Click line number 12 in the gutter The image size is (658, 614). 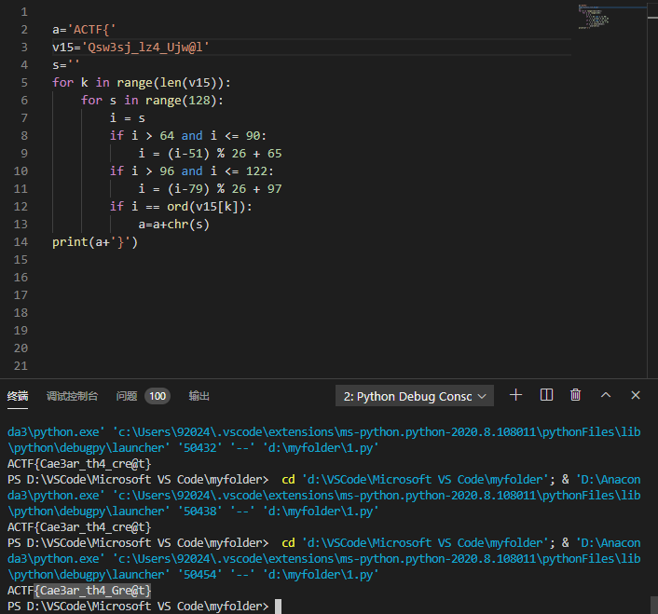(x=21, y=206)
